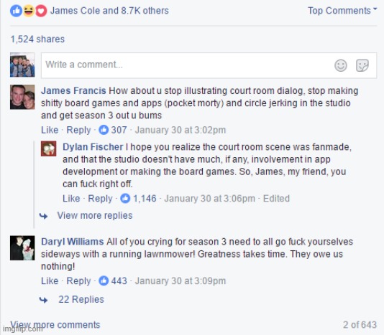
Task: Open the 1,524 shares list
Action: (37, 39)
